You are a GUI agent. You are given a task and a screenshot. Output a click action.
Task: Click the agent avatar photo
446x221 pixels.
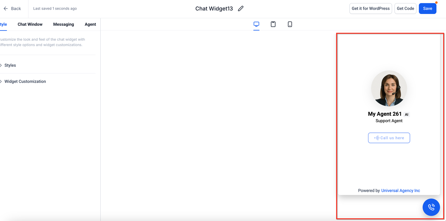(389, 88)
